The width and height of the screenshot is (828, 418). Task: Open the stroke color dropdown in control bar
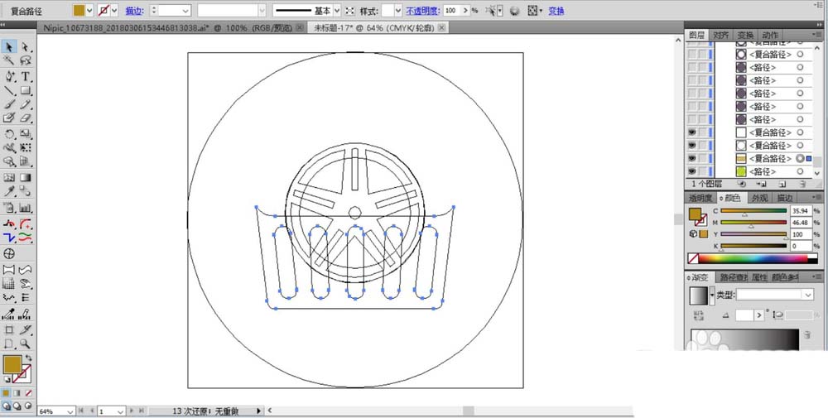click(114, 11)
